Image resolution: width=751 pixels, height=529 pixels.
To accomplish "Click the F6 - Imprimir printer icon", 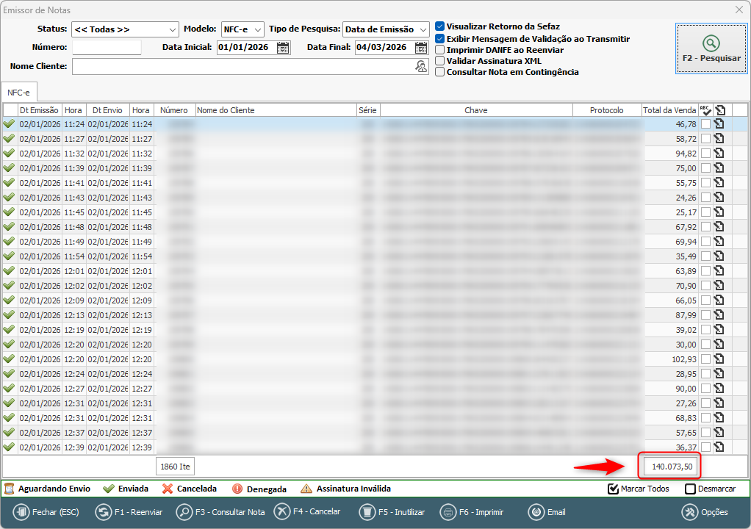I will click(x=448, y=512).
